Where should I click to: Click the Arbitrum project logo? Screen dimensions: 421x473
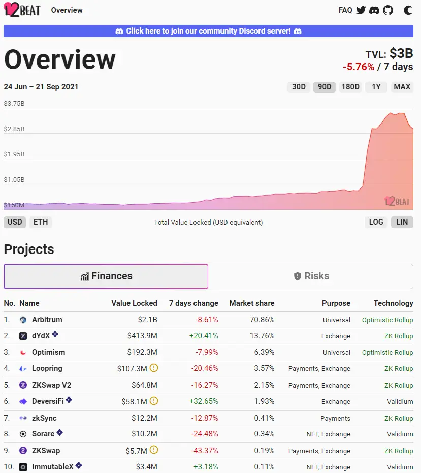pos(23,320)
